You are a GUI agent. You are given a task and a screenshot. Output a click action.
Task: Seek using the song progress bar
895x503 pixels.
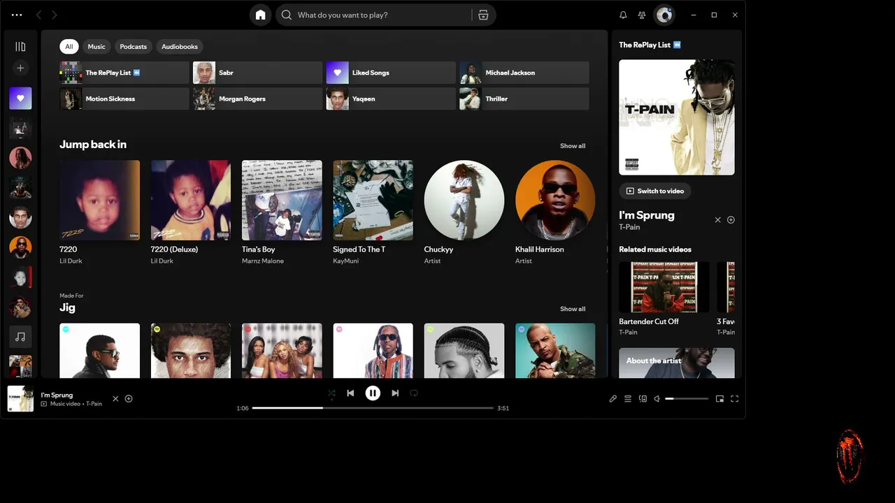pos(373,408)
